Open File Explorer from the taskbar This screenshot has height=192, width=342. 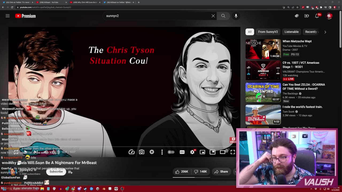(42, 189)
